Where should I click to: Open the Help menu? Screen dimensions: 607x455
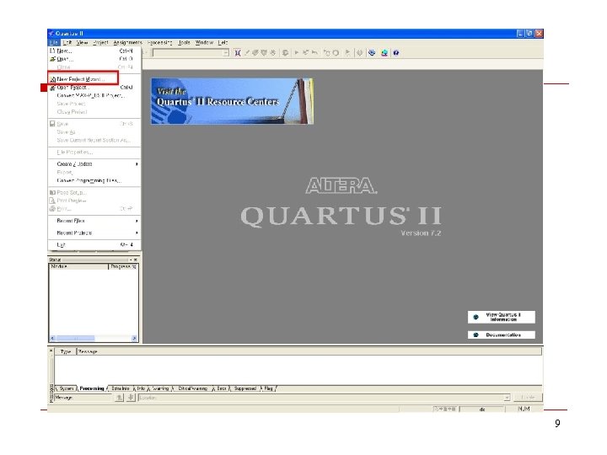(x=223, y=43)
